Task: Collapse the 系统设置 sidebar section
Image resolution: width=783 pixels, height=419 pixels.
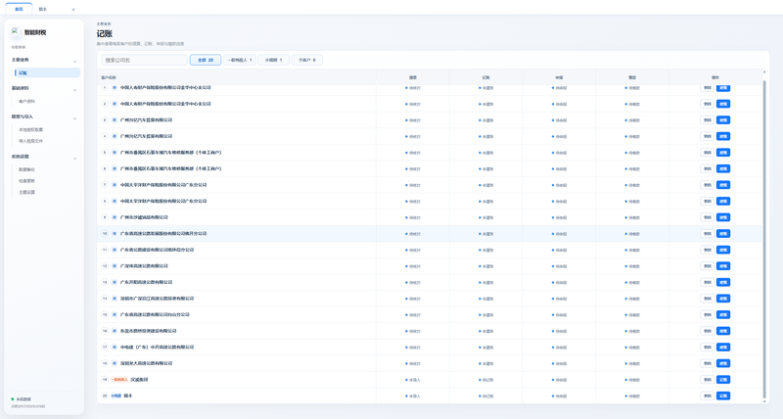Action: pos(75,159)
